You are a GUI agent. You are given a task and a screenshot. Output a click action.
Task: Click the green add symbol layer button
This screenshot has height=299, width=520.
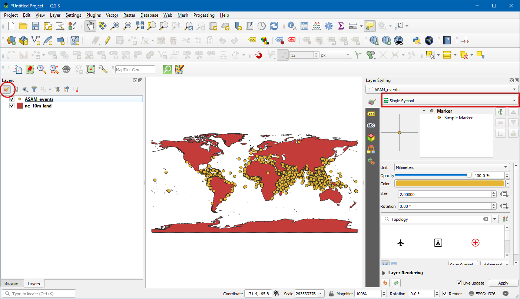coord(501,112)
